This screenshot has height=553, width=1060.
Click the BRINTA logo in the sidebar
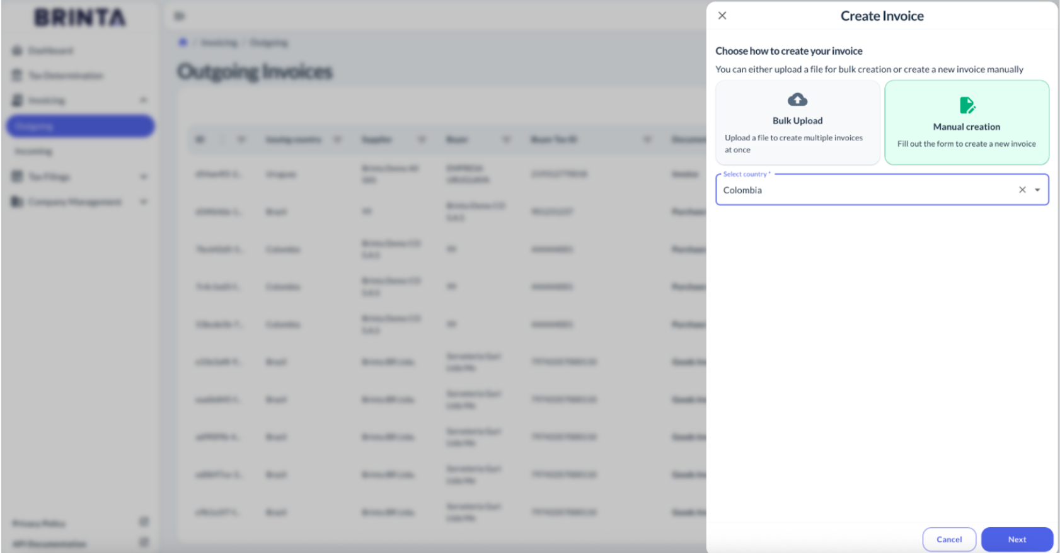80,18
